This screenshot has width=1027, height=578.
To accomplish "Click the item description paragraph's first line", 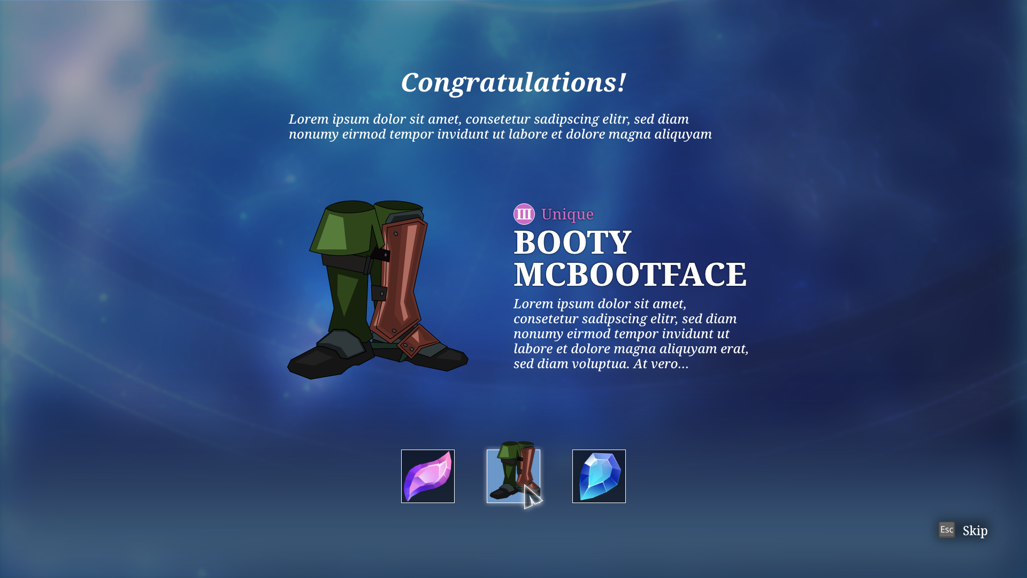I will coord(600,304).
